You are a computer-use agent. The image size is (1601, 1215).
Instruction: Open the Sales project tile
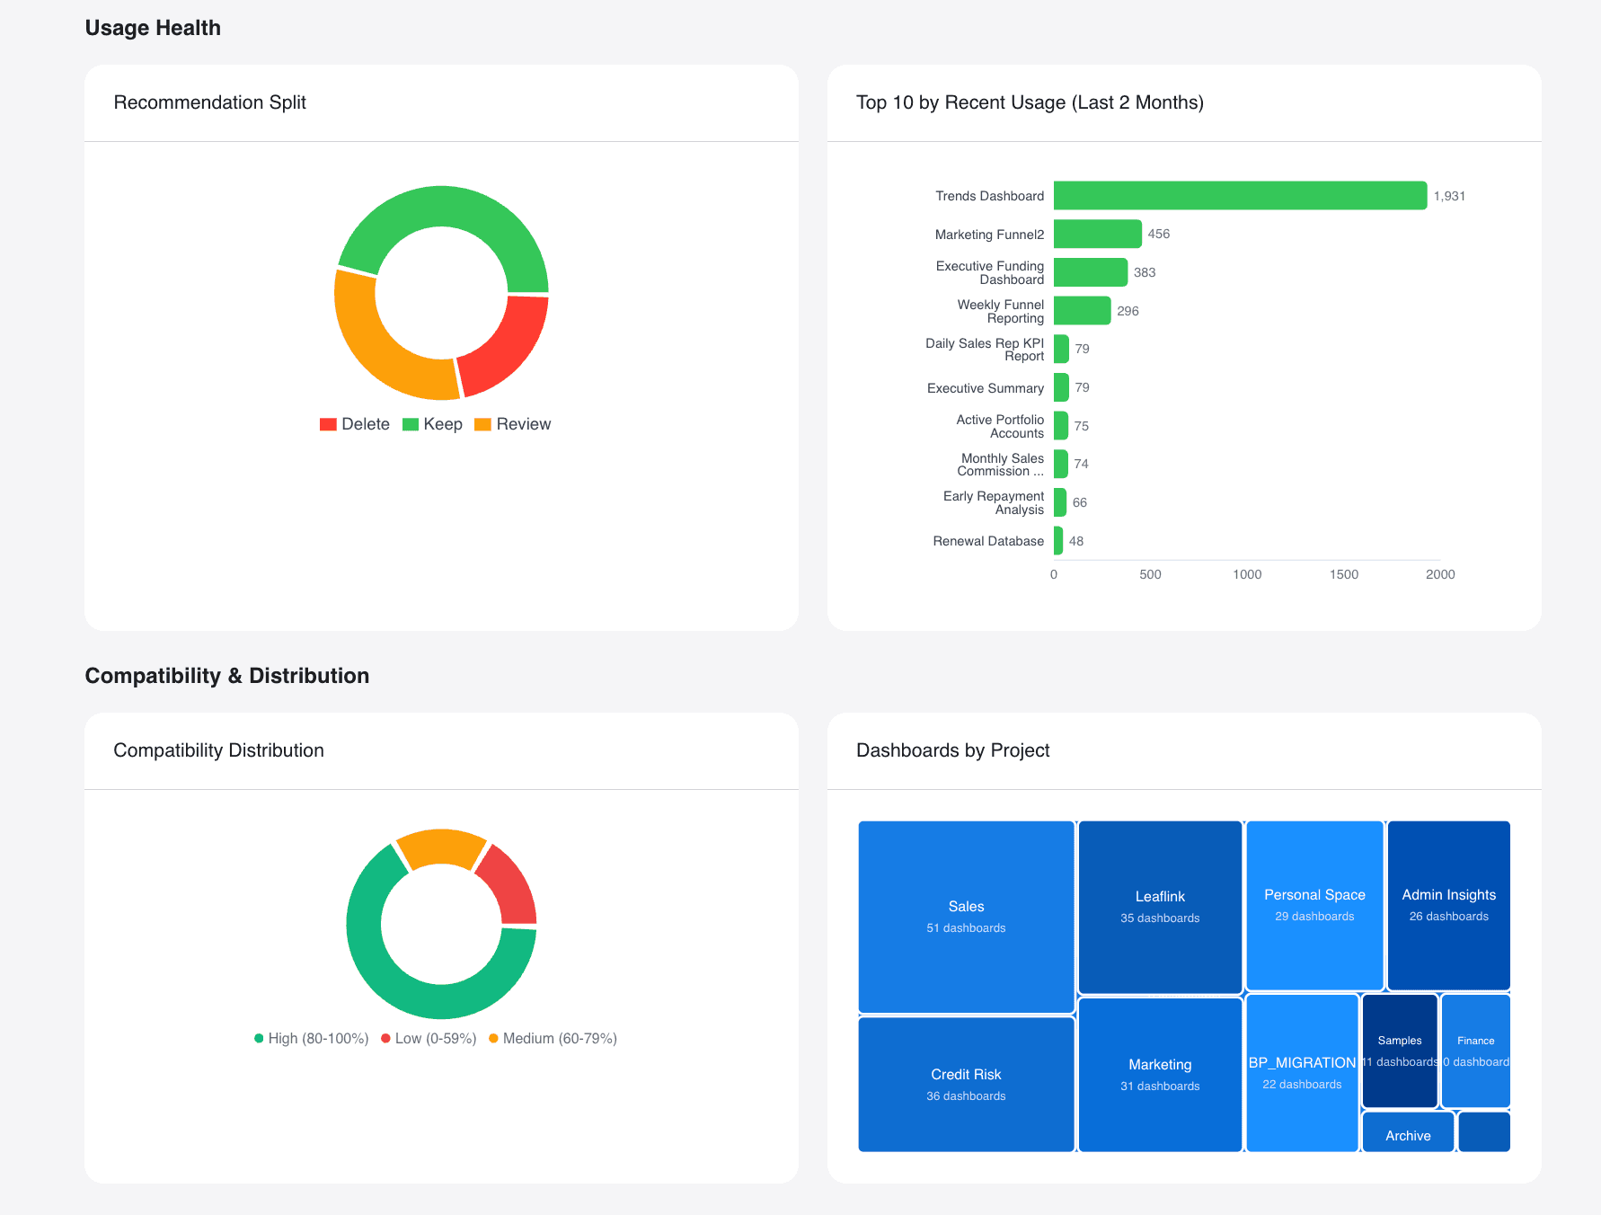pos(966,917)
